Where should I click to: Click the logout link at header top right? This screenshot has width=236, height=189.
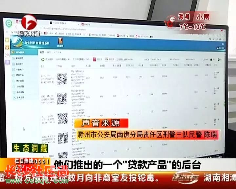tap(223, 44)
